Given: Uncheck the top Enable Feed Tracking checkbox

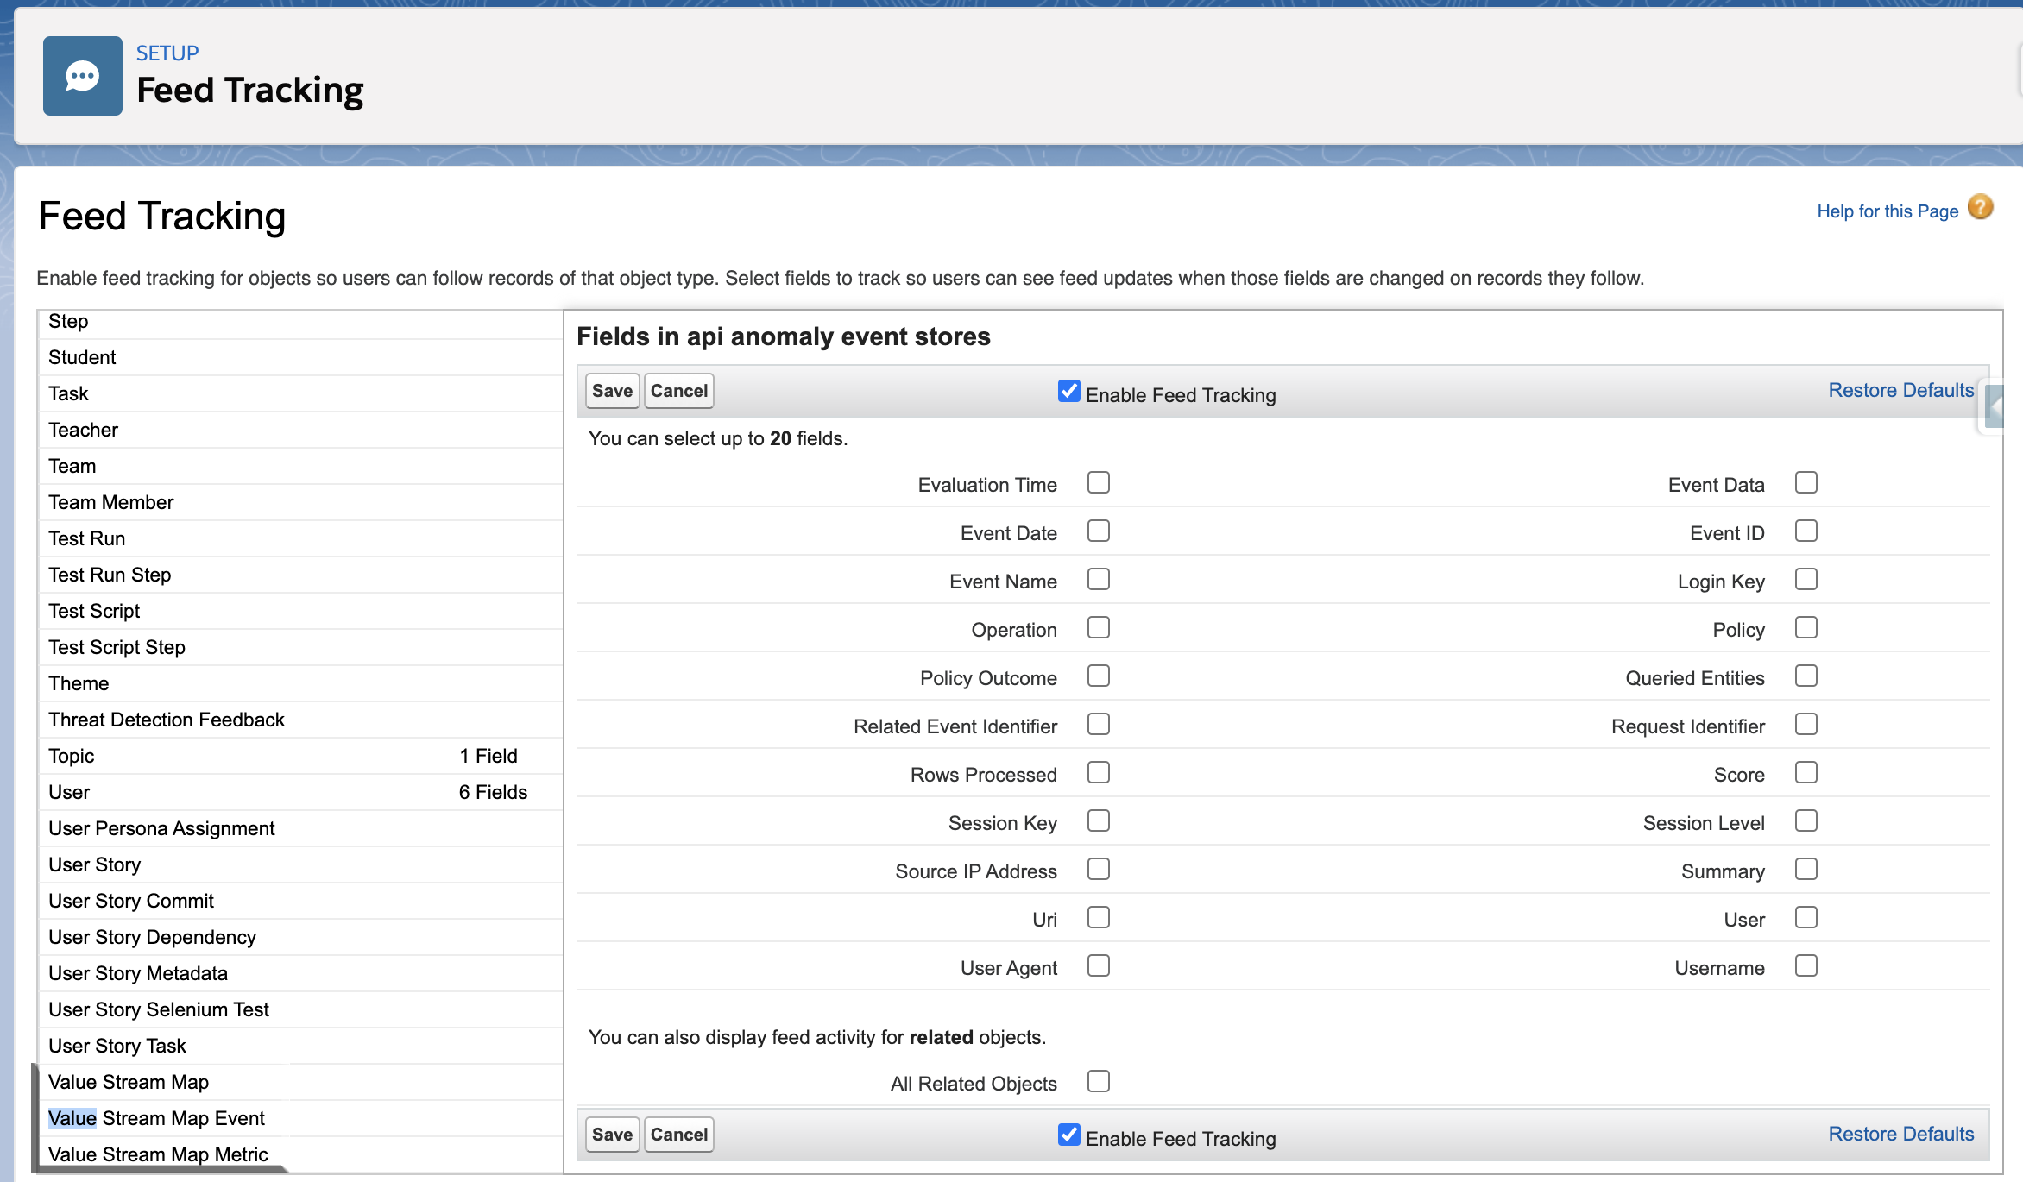Looking at the screenshot, I should tap(1068, 391).
